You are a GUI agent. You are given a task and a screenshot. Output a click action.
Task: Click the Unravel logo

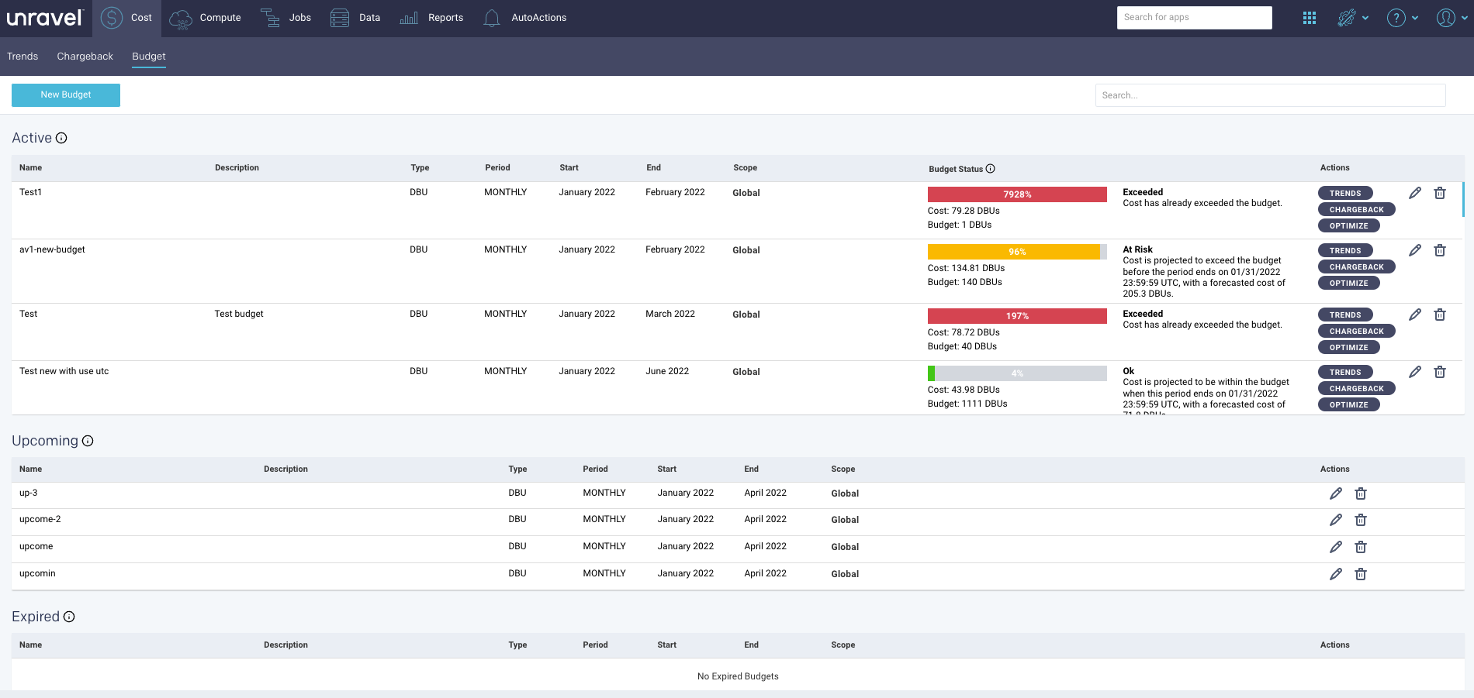[x=44, y=18]
